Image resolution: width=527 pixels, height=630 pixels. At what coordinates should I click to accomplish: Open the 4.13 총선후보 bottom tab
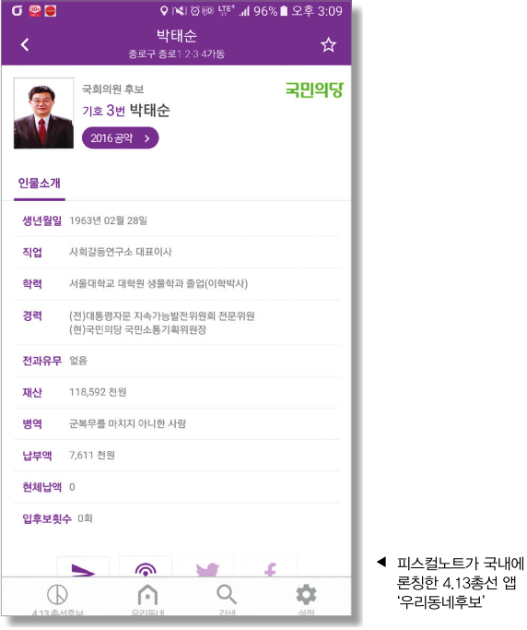pos(57,599)
